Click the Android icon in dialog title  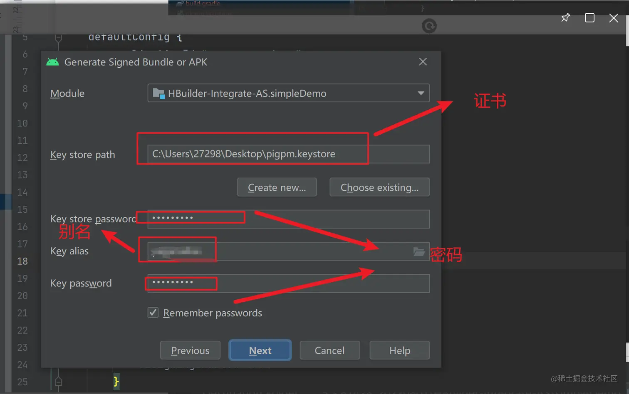click(x=52, y=62)
